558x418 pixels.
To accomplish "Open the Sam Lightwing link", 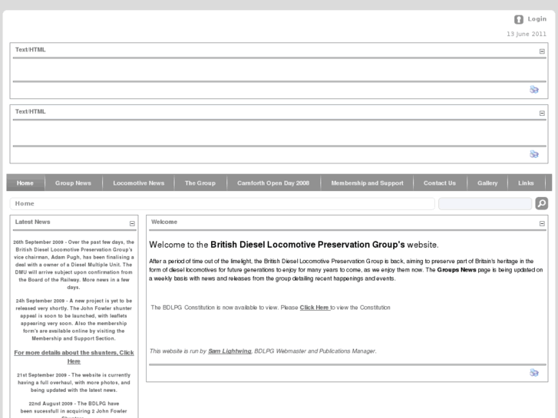I will point(229,351).
